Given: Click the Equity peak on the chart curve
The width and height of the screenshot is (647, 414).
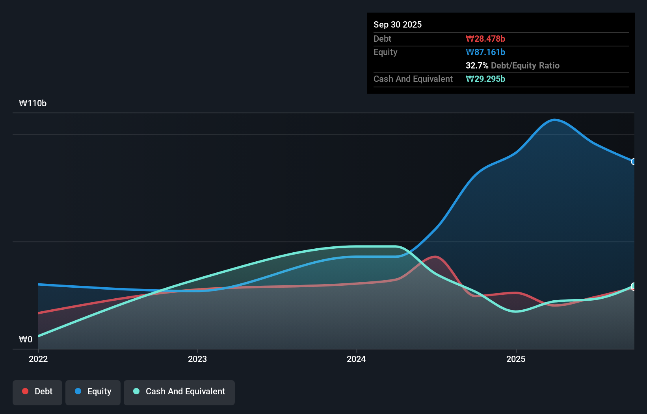Looking at the screenshot, I should click(x=555, y=120).
